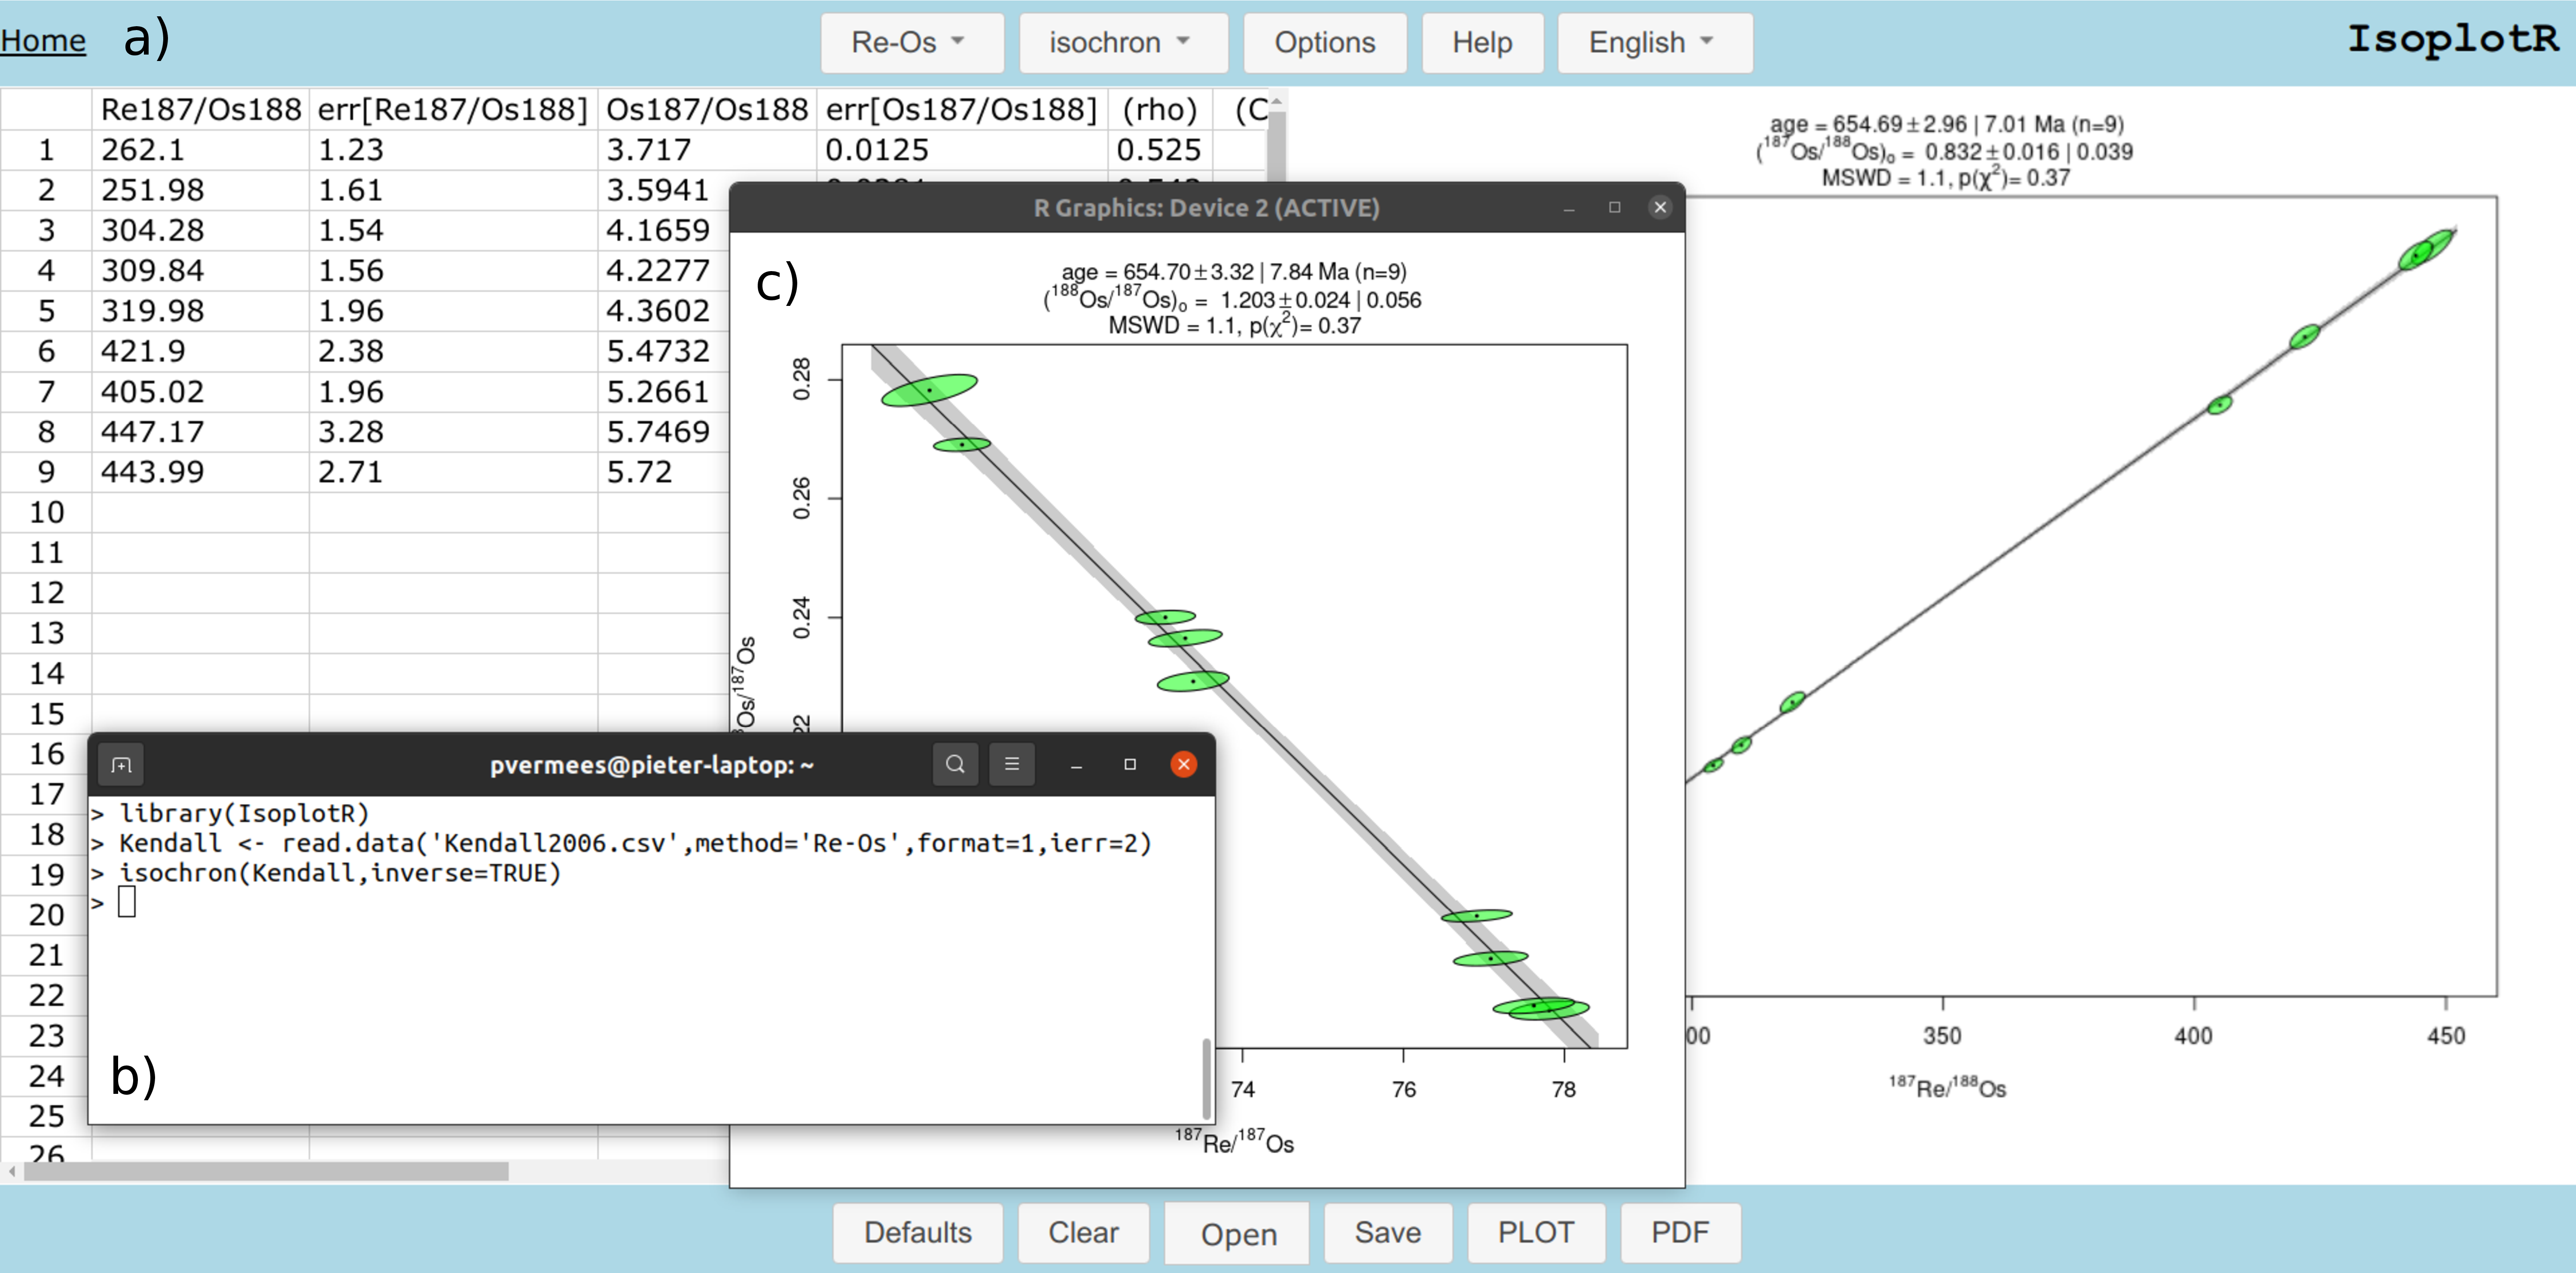Viewport: 2576px width, 1273px height.
Task: Minimize the pvermees terminal window
Action: (x=1076, y=765)
